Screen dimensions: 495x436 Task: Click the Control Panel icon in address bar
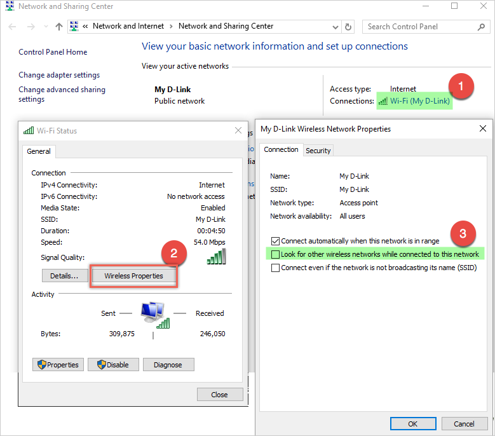74,26
